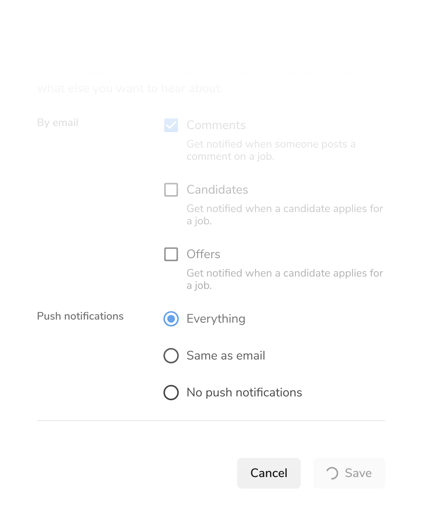Enable the Offers email notification checkbox
This screenshot has height=527, width=422.
(x=171, y=254)
